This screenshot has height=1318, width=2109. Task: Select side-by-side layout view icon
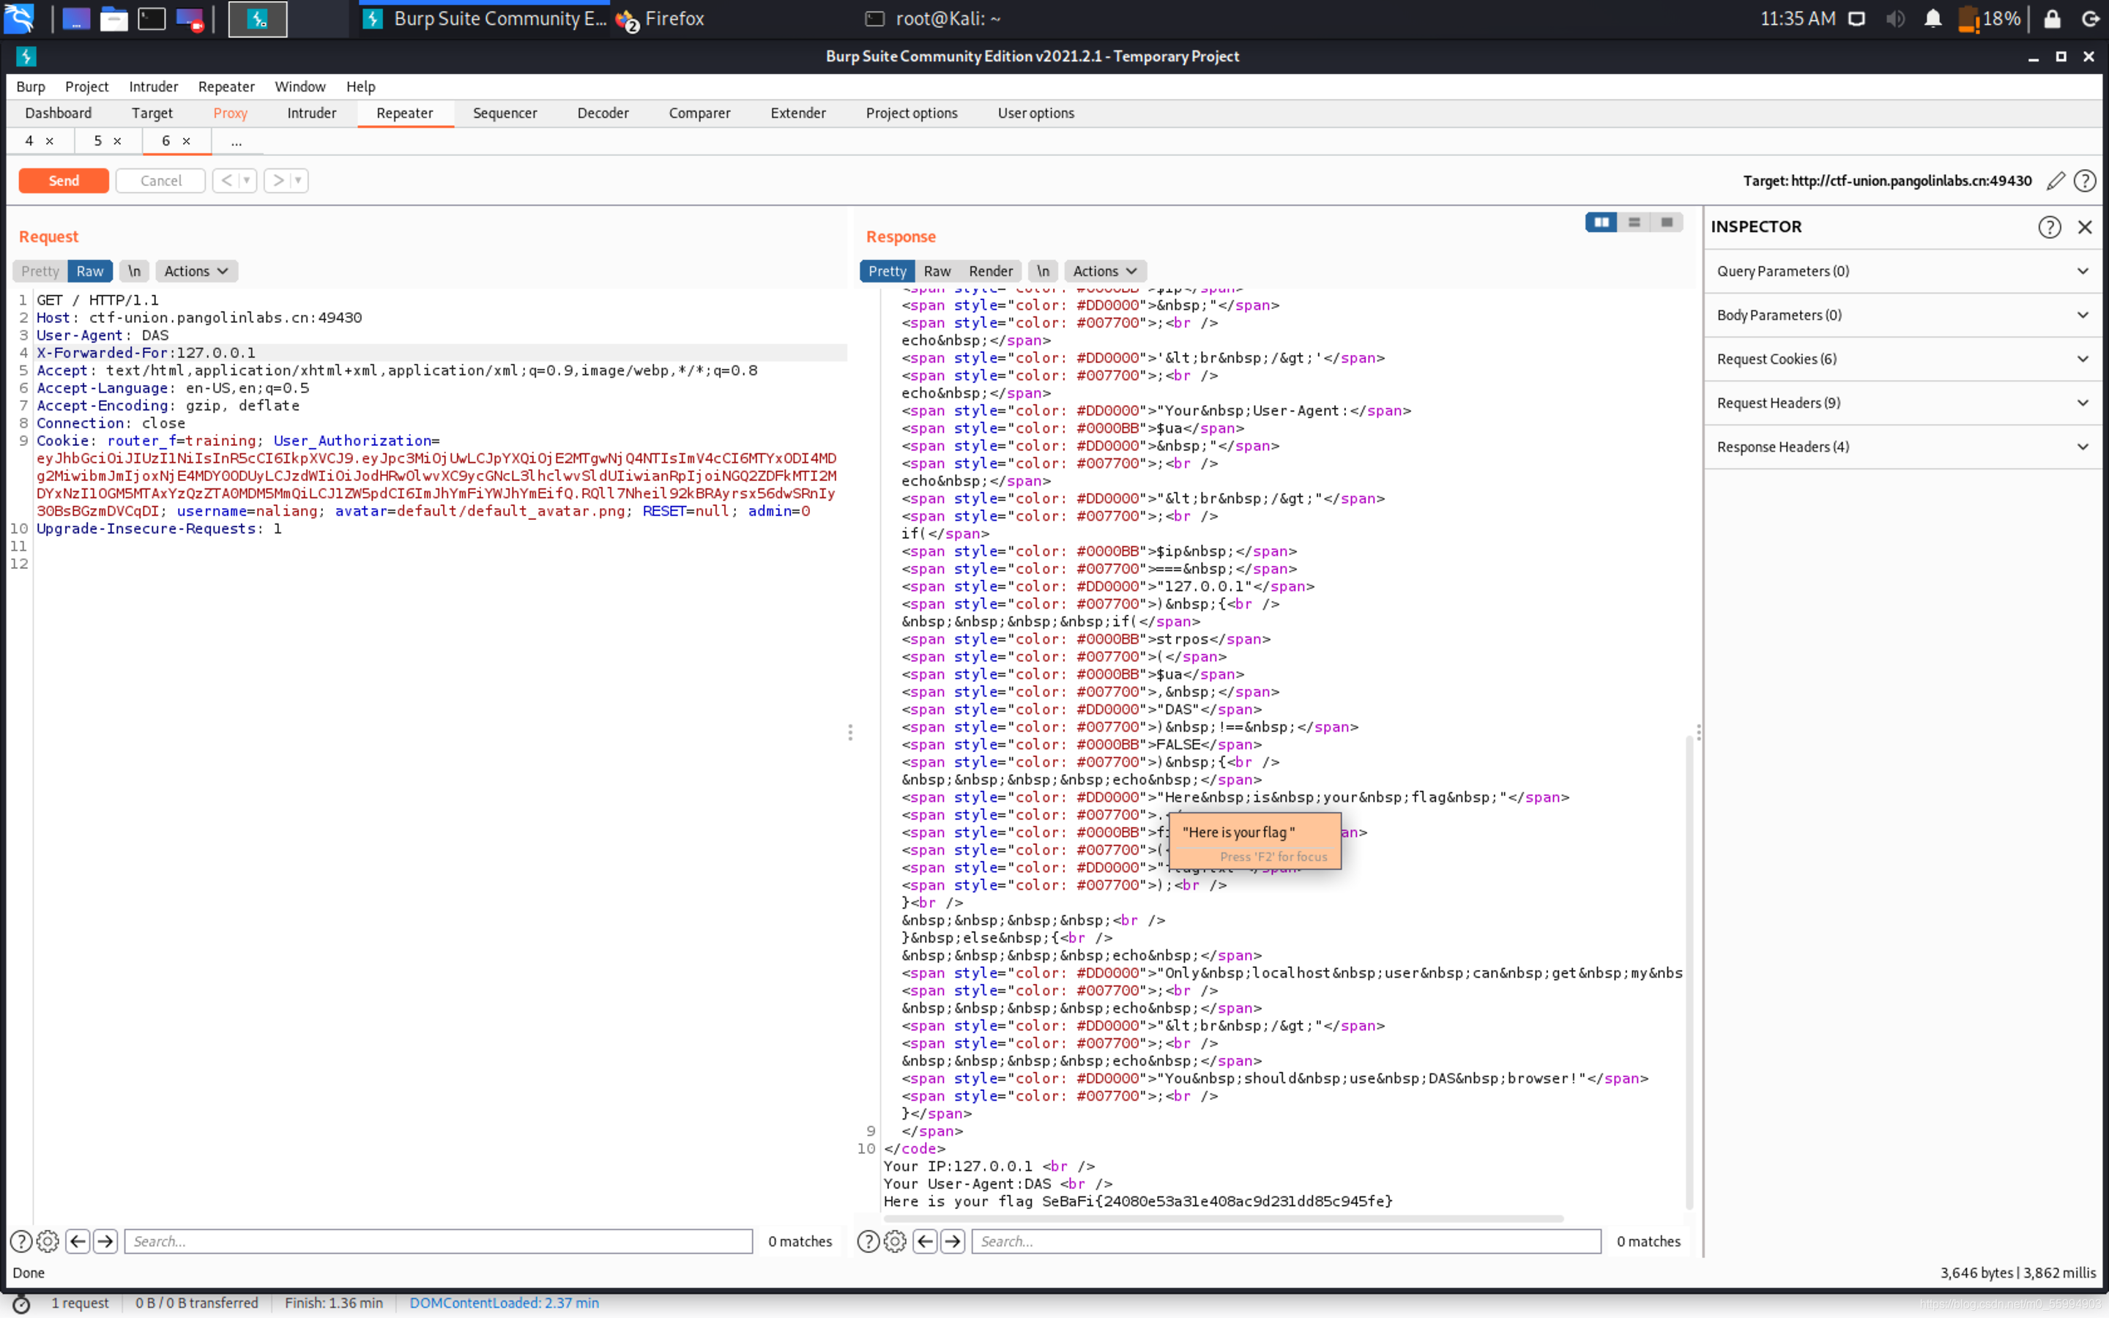tap(1601, 223)
